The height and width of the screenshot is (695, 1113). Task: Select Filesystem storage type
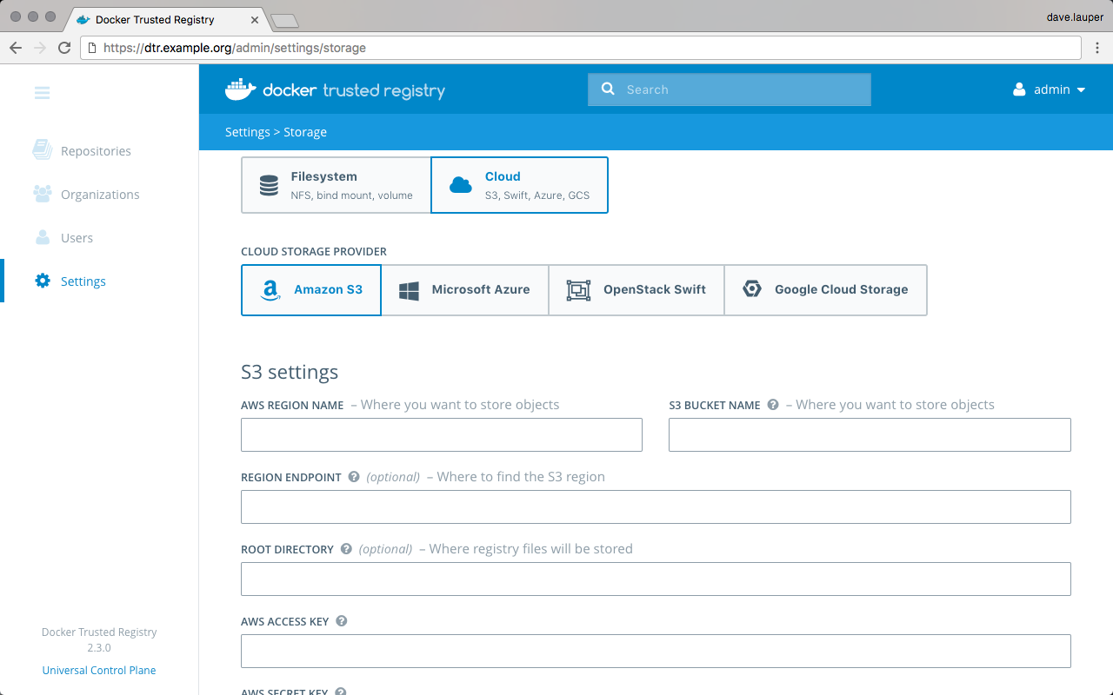tap(336, 185)
